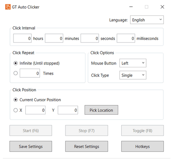This screenshot has width=175, height=159.
Task: Close the GT Auto Clicker window
Action: pyautogui.click(x=162, y=7)
